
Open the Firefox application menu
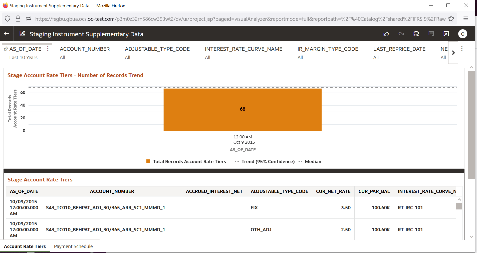click(466, 19)
